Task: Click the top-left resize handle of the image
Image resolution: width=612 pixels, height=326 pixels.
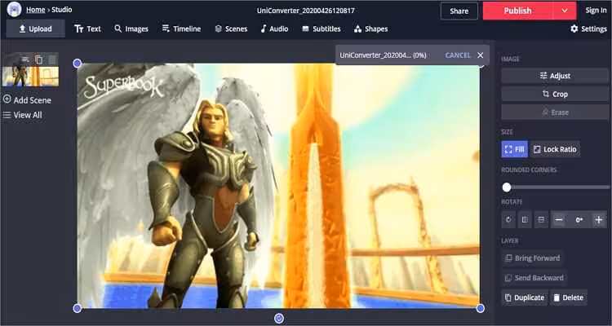Action: (78, 64)
